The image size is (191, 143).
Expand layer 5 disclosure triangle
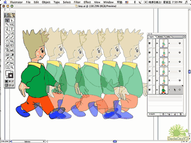(157, 52)
